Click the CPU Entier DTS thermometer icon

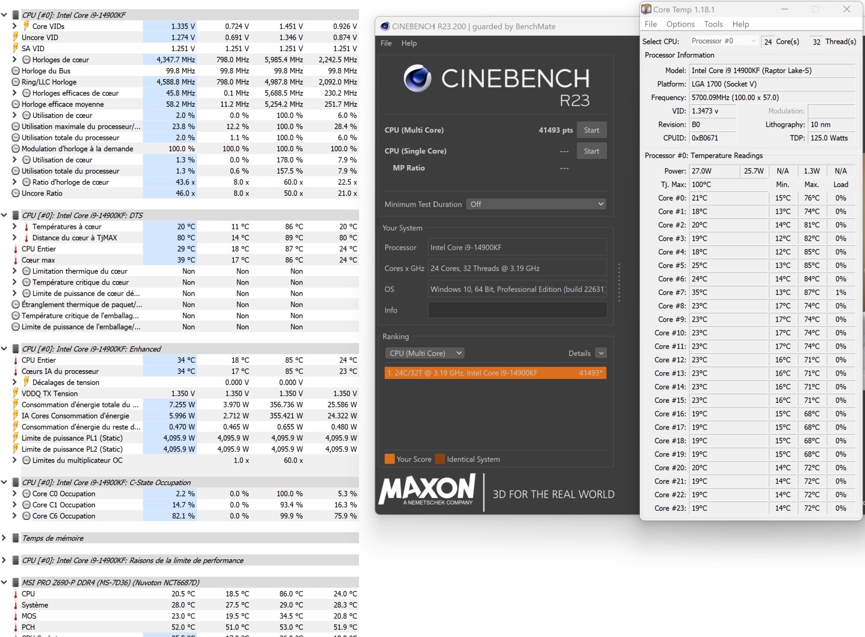[x=16, y=249]
